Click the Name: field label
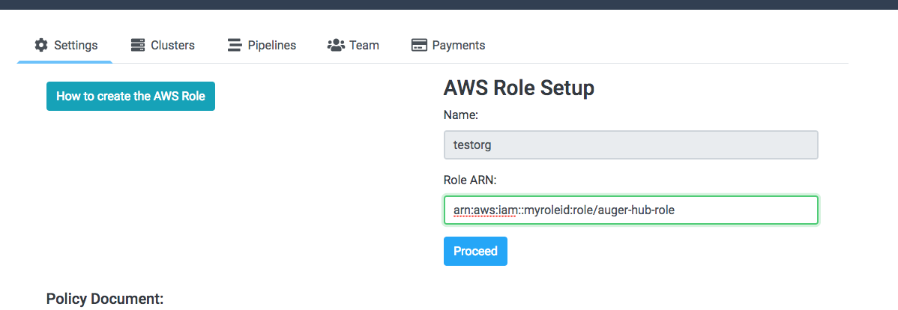Screen dimensions: 898x310 (x=461, y=115)
